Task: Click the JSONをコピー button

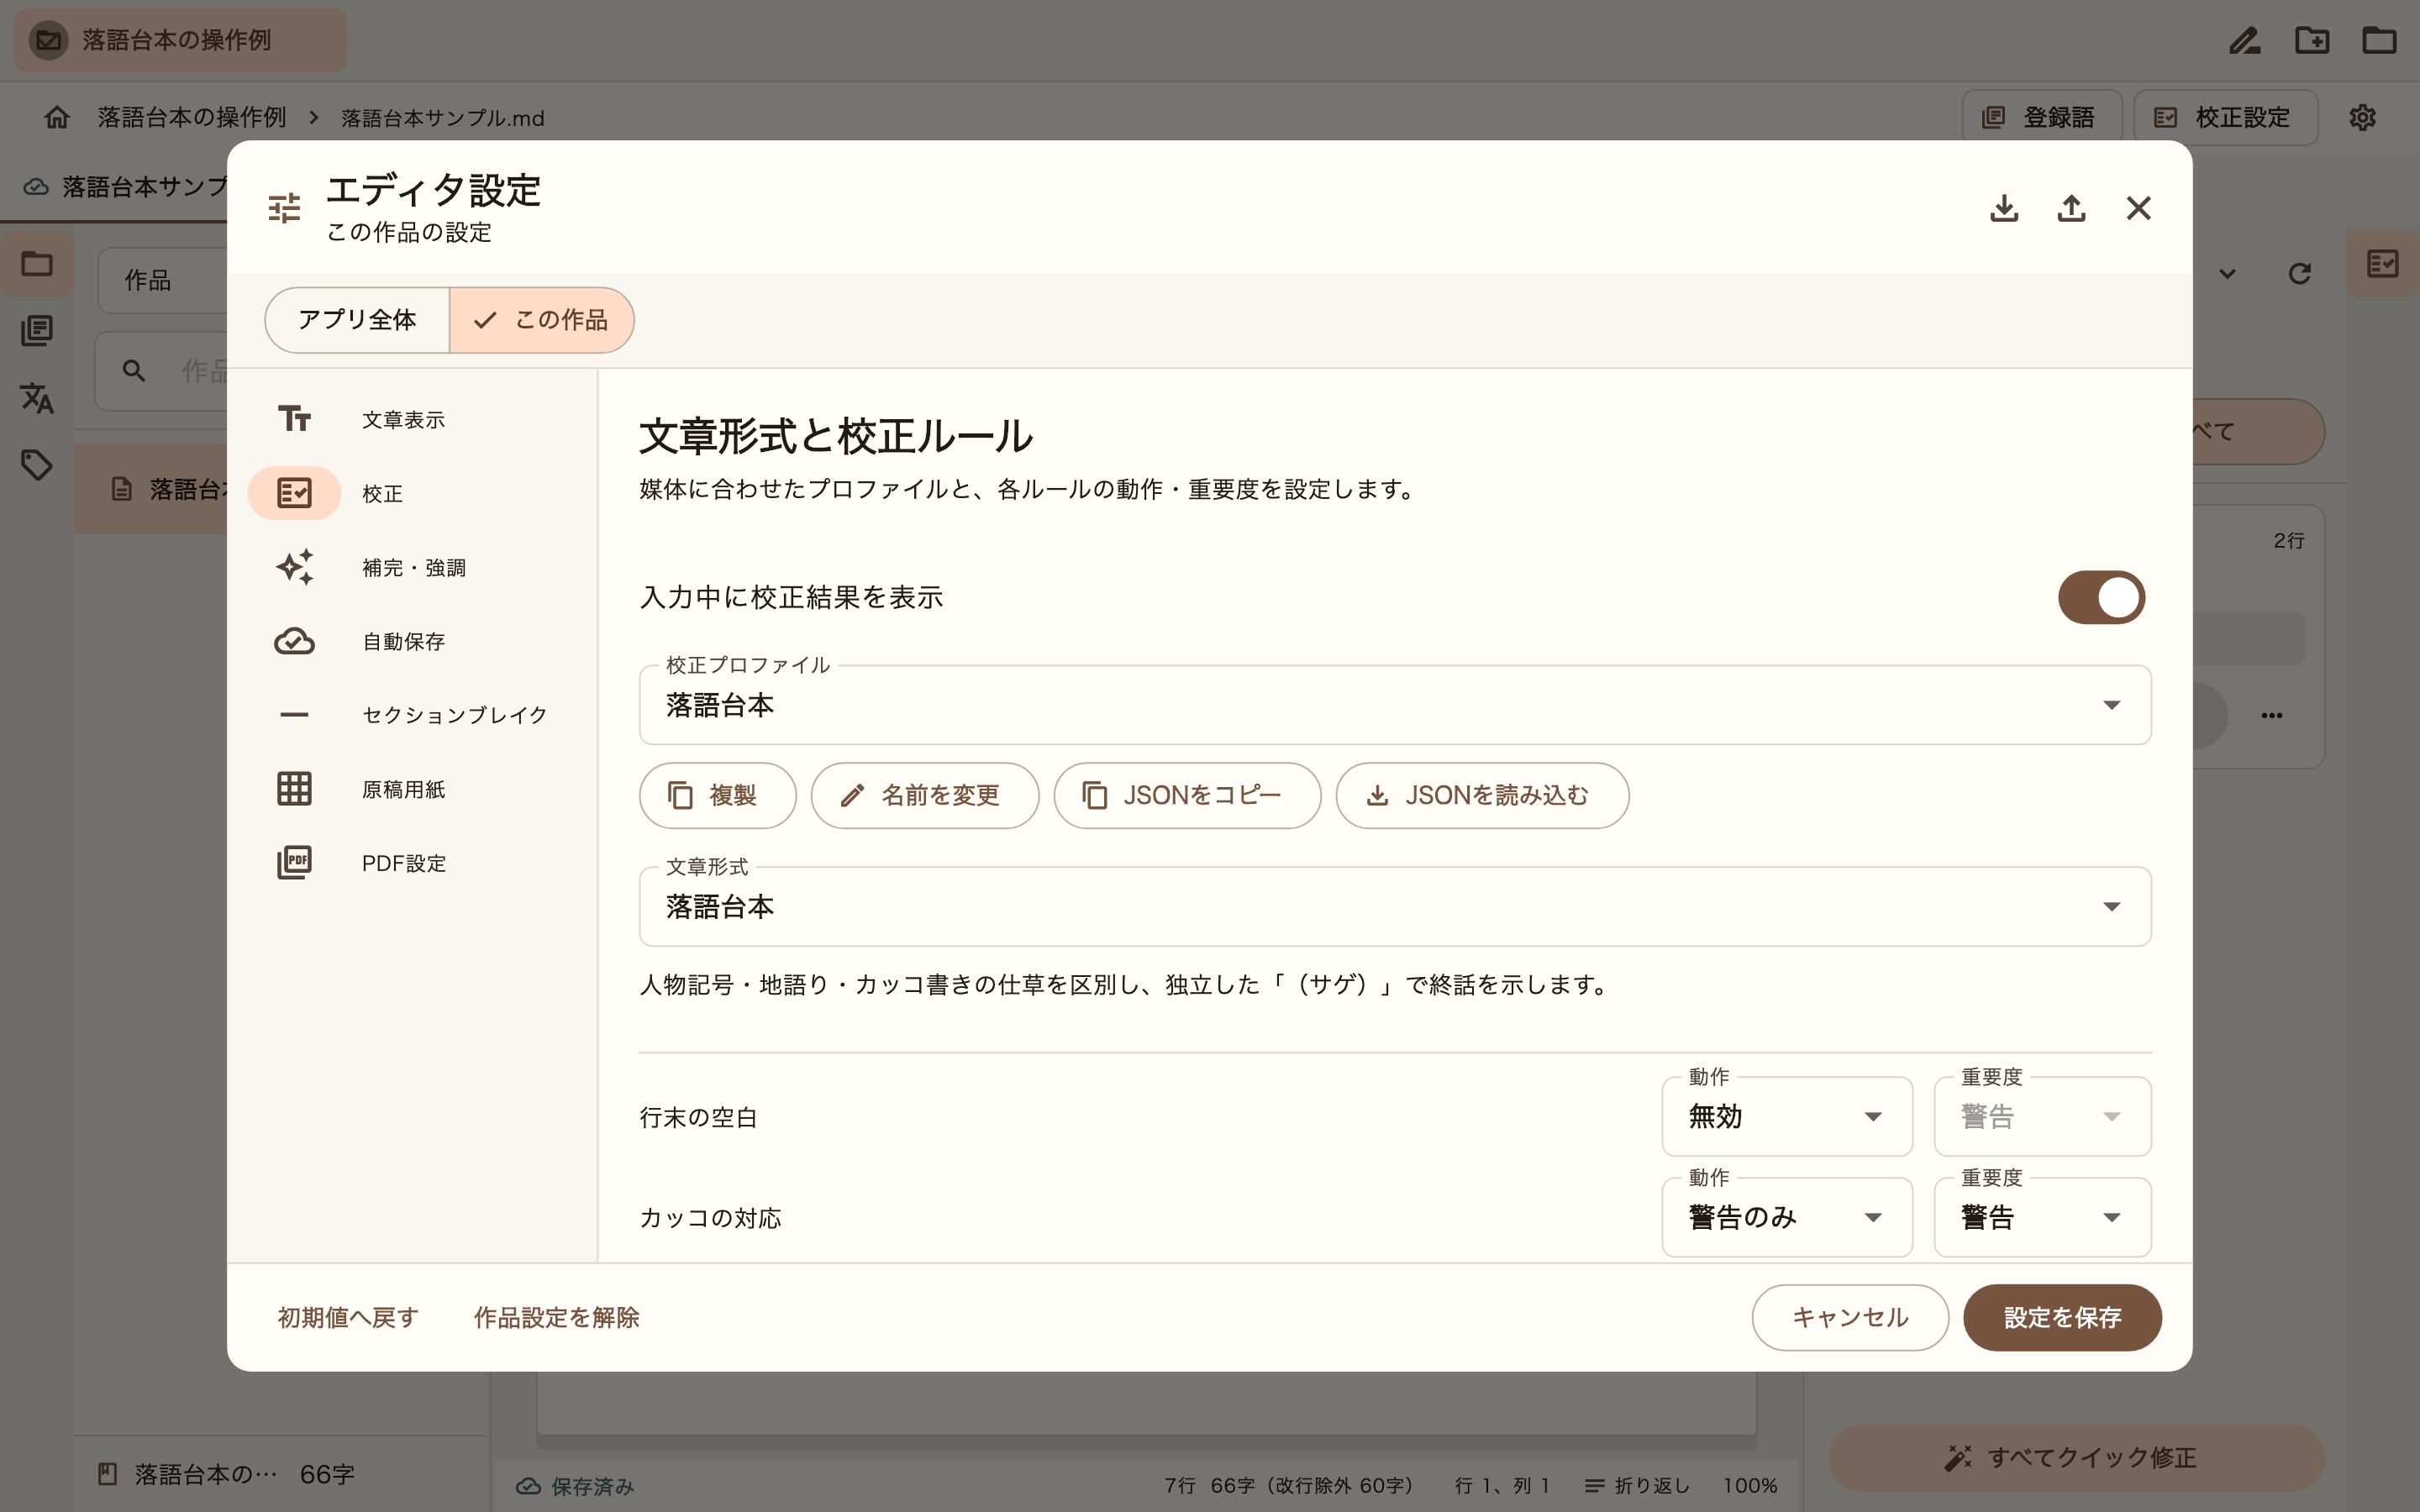Action: pos(1187,795)
